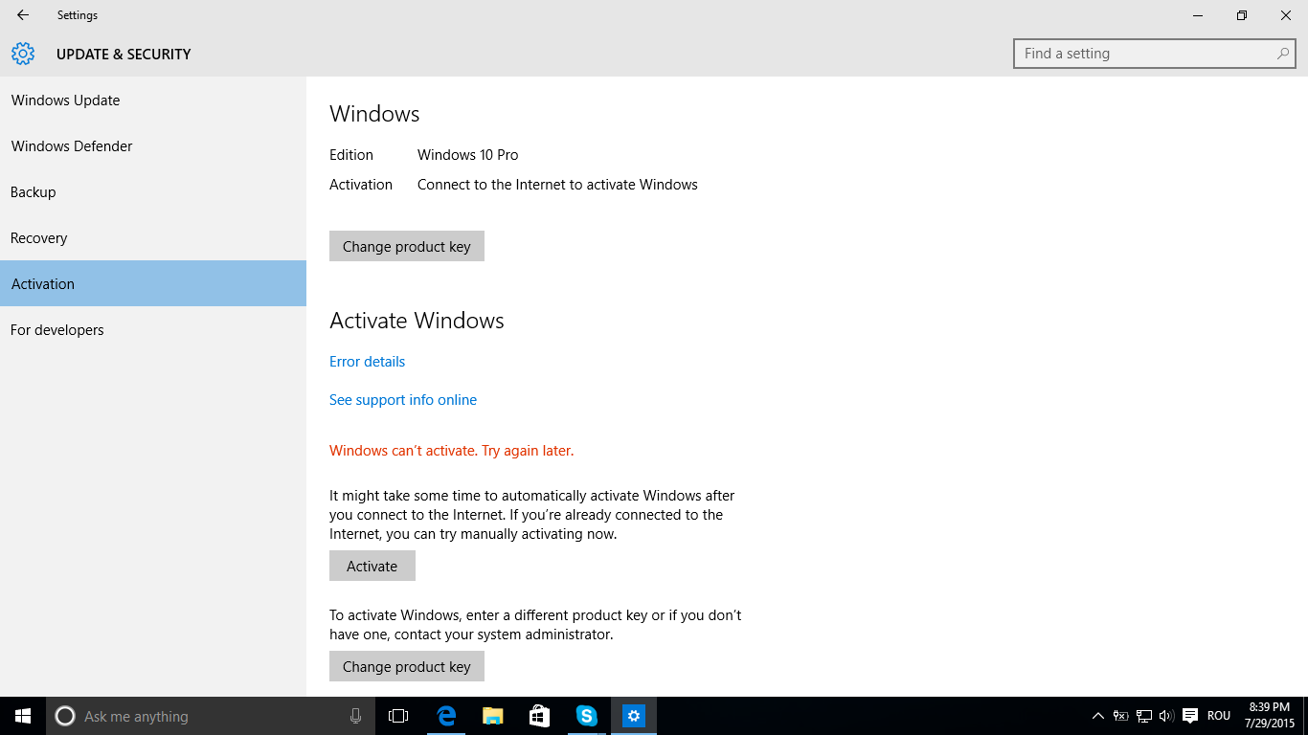Click the Windows 10 Pro edition text
Viewport: 1308px width, 735px height.
pyautogui.click(x=467, y=155)
